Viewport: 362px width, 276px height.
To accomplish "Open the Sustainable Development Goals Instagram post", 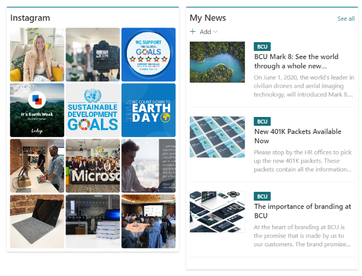I will tap(93, 110).
